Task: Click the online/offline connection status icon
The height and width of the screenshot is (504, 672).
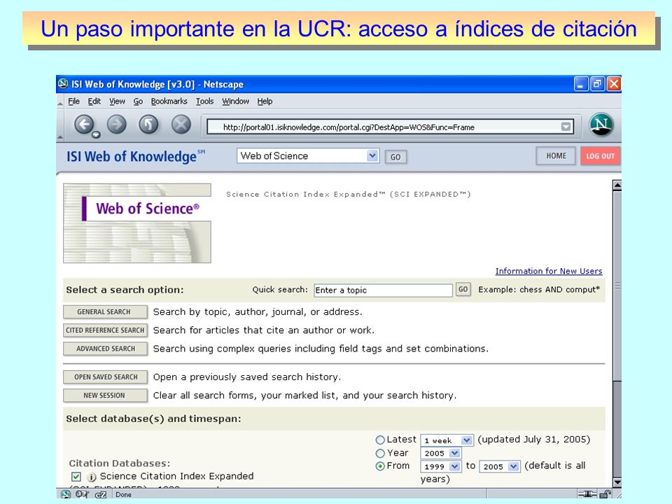Action: pyautogui.click(x=587, y=494)
